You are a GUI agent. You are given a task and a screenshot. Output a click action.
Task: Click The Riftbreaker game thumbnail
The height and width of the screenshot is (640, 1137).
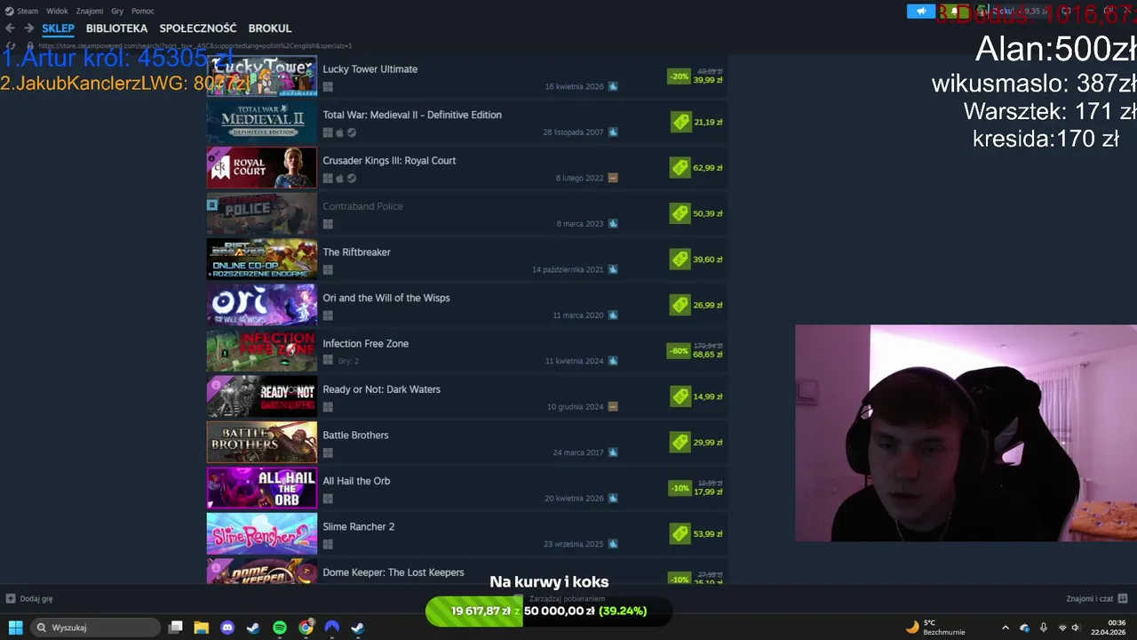[x=261, y=260]
